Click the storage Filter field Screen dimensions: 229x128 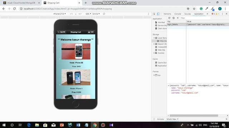coord(195,18)
